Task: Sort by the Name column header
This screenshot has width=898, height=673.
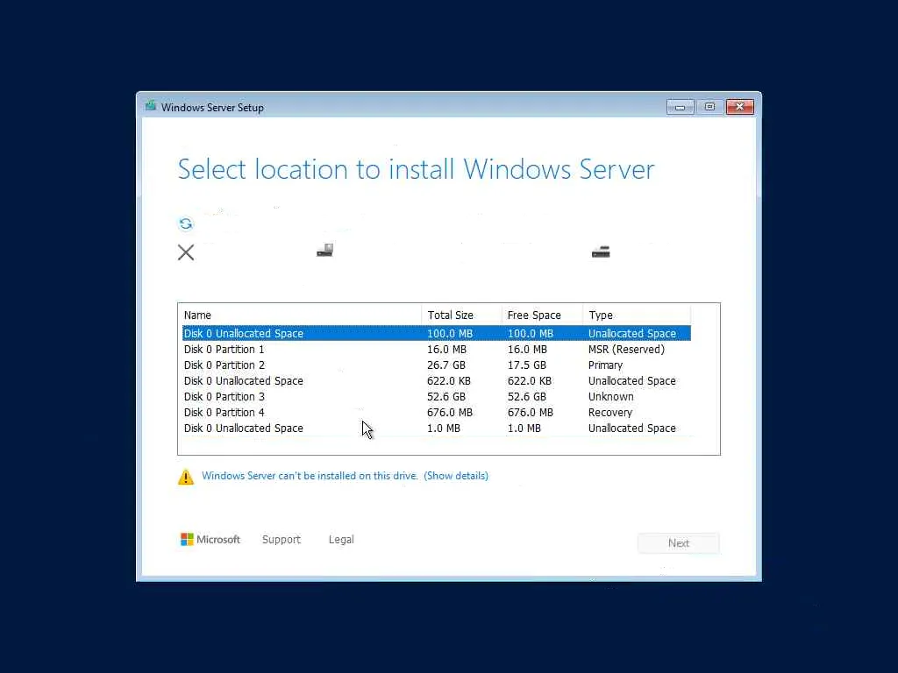Action: pyautogui.click(x=300, y=315)
